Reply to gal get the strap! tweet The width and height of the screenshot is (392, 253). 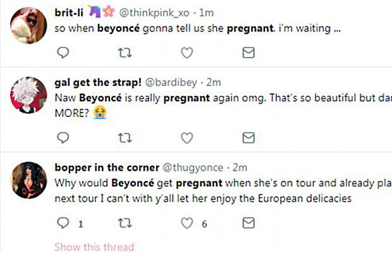(x=63, y=138)
